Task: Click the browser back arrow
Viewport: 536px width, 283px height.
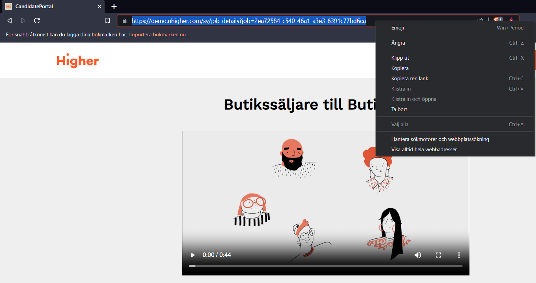Action: click(x=10, y=21)
